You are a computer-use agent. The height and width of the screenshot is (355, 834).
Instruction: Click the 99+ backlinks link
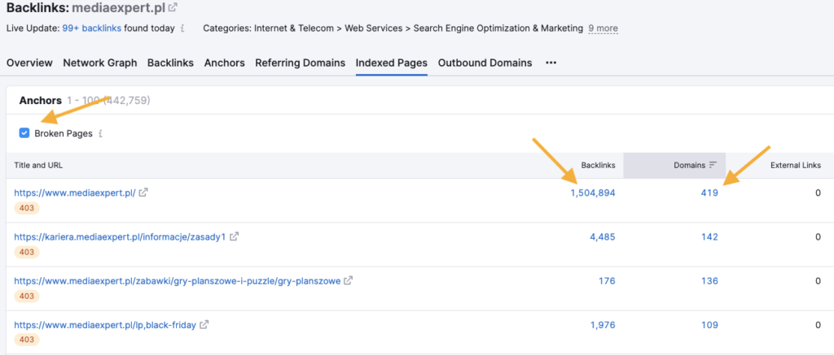(91, 28)
